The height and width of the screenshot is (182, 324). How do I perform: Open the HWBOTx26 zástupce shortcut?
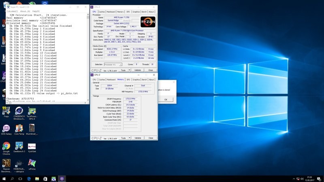(x=19, y=166)
